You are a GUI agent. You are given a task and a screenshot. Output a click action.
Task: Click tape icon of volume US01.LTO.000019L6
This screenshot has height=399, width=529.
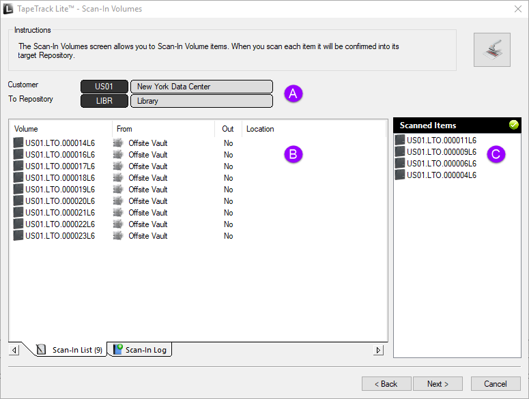tap(18, 189)
